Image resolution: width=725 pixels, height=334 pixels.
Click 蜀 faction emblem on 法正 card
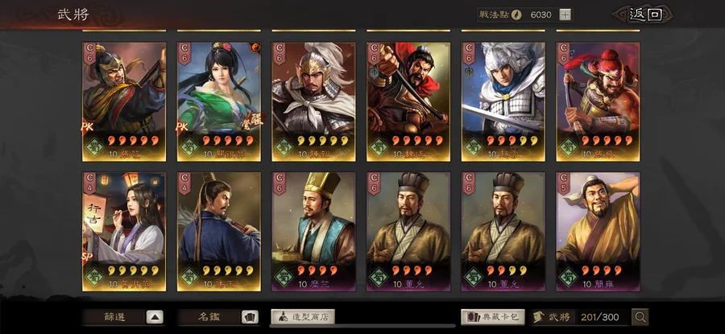[x=189, y=276]
